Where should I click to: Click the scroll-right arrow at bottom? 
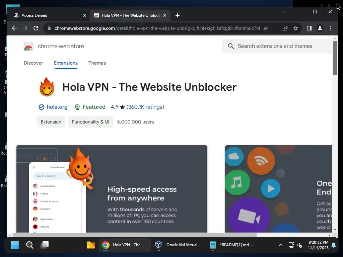pos(330,235)
